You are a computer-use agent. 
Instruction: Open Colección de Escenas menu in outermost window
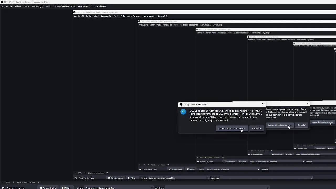[65, 6]
